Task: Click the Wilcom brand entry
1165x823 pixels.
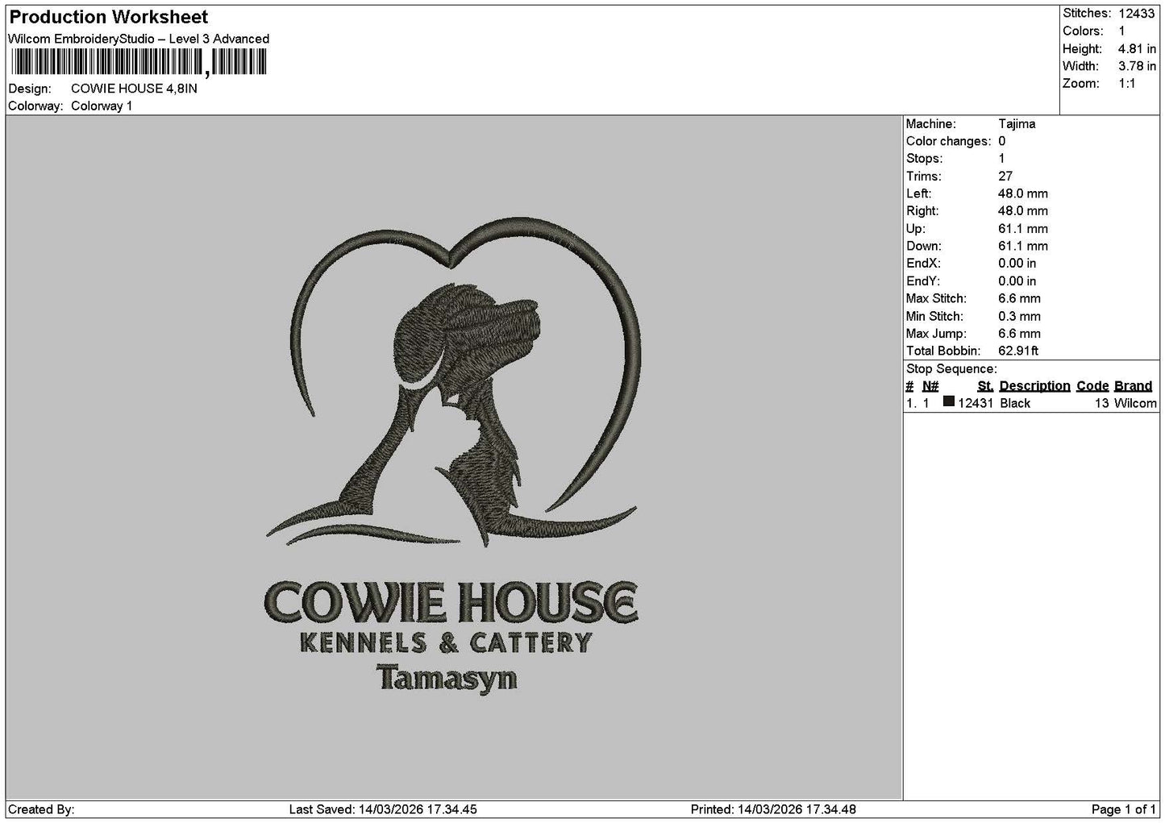Action: 1135,404
